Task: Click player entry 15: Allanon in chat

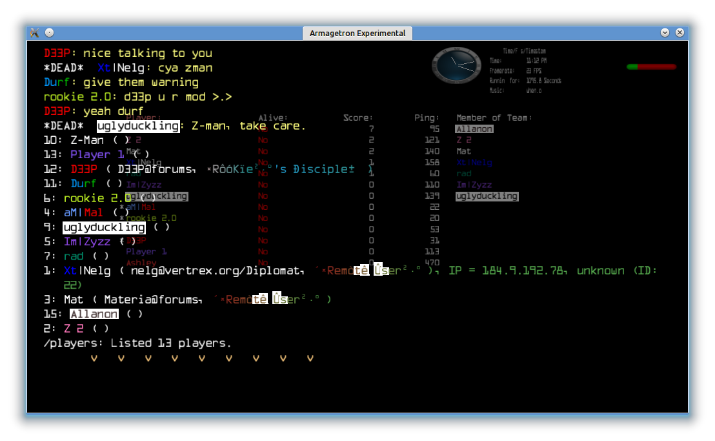Action: click(94, 314)
